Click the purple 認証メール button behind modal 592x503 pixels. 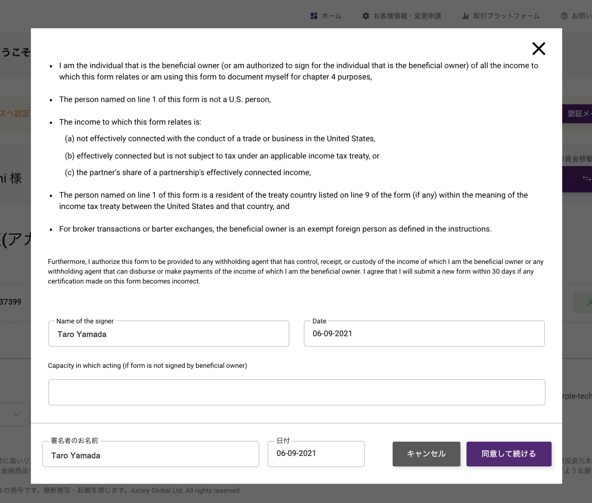[577, 114]
